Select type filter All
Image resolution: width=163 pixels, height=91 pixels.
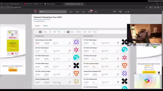(68, 32)
